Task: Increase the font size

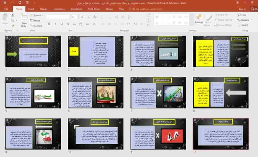Action: click(82, 17)
